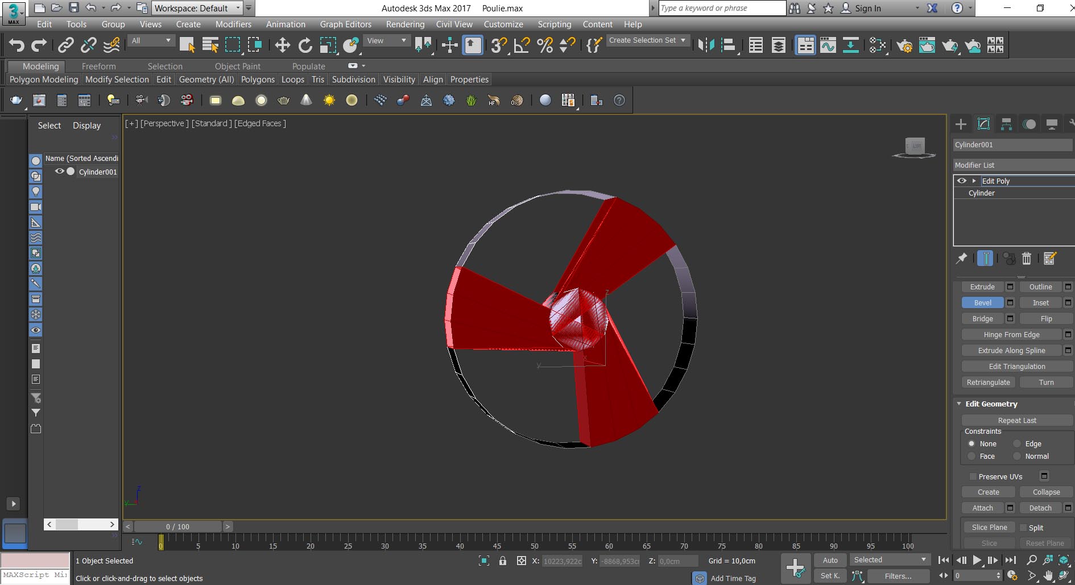Image resolution: width=1075 pixels, height=585 pixels.
Task: Open the Hierarchy panel icon
Action: point(1006,124)
